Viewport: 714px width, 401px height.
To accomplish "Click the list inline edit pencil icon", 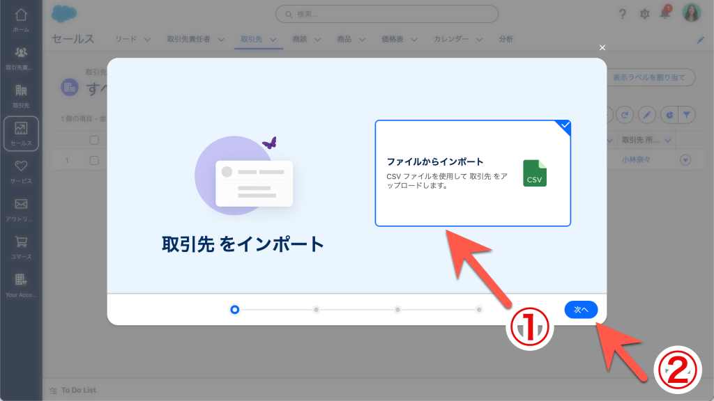I will [646, 115].
